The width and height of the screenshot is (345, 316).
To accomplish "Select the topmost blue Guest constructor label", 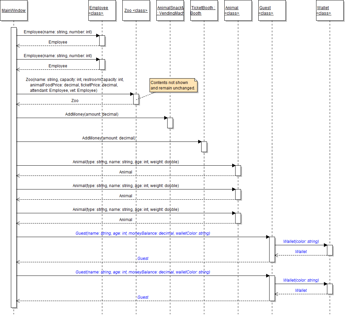I will click(x=143, y=233).
